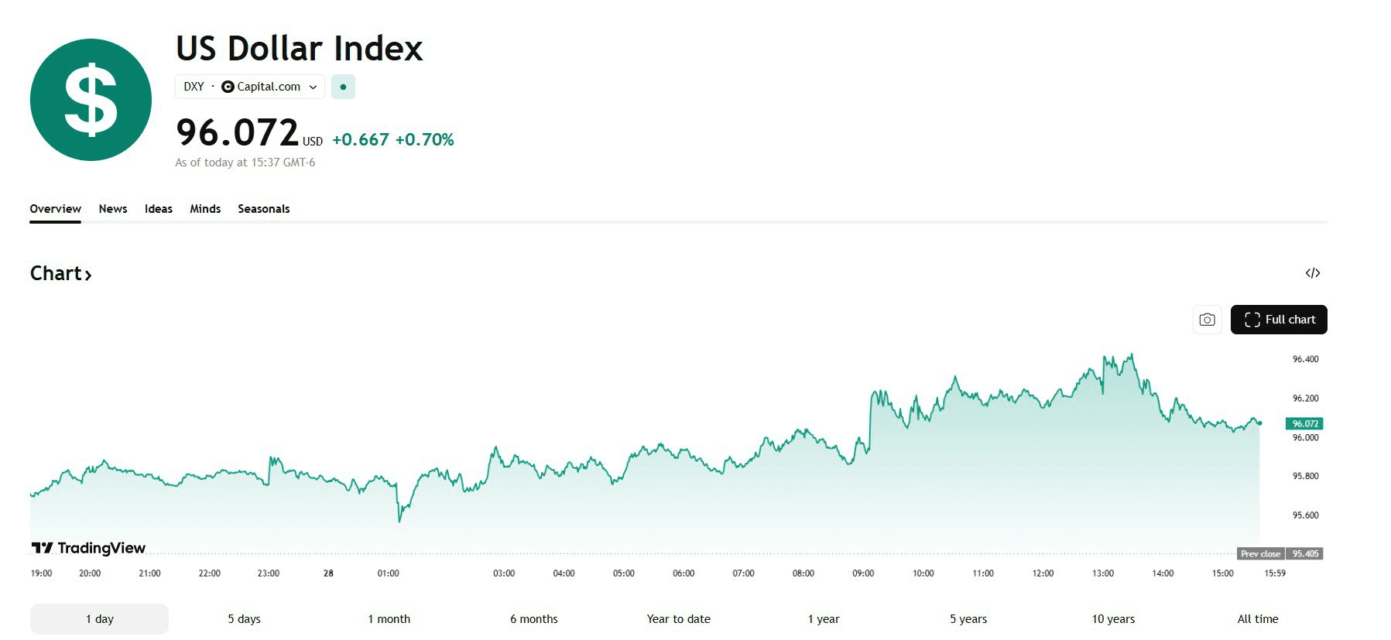1391x640 pixels.
Task: Select the Seasonals tab
Action: coord(264,209)
